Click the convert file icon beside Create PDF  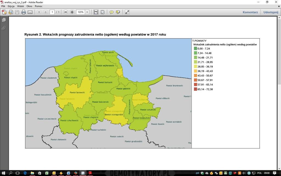(11, 12)
